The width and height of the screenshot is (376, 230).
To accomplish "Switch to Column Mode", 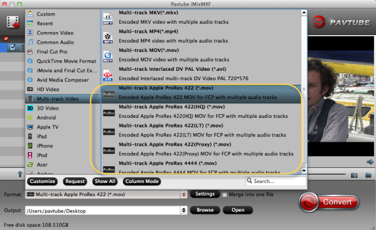I will tap(142, 181).
